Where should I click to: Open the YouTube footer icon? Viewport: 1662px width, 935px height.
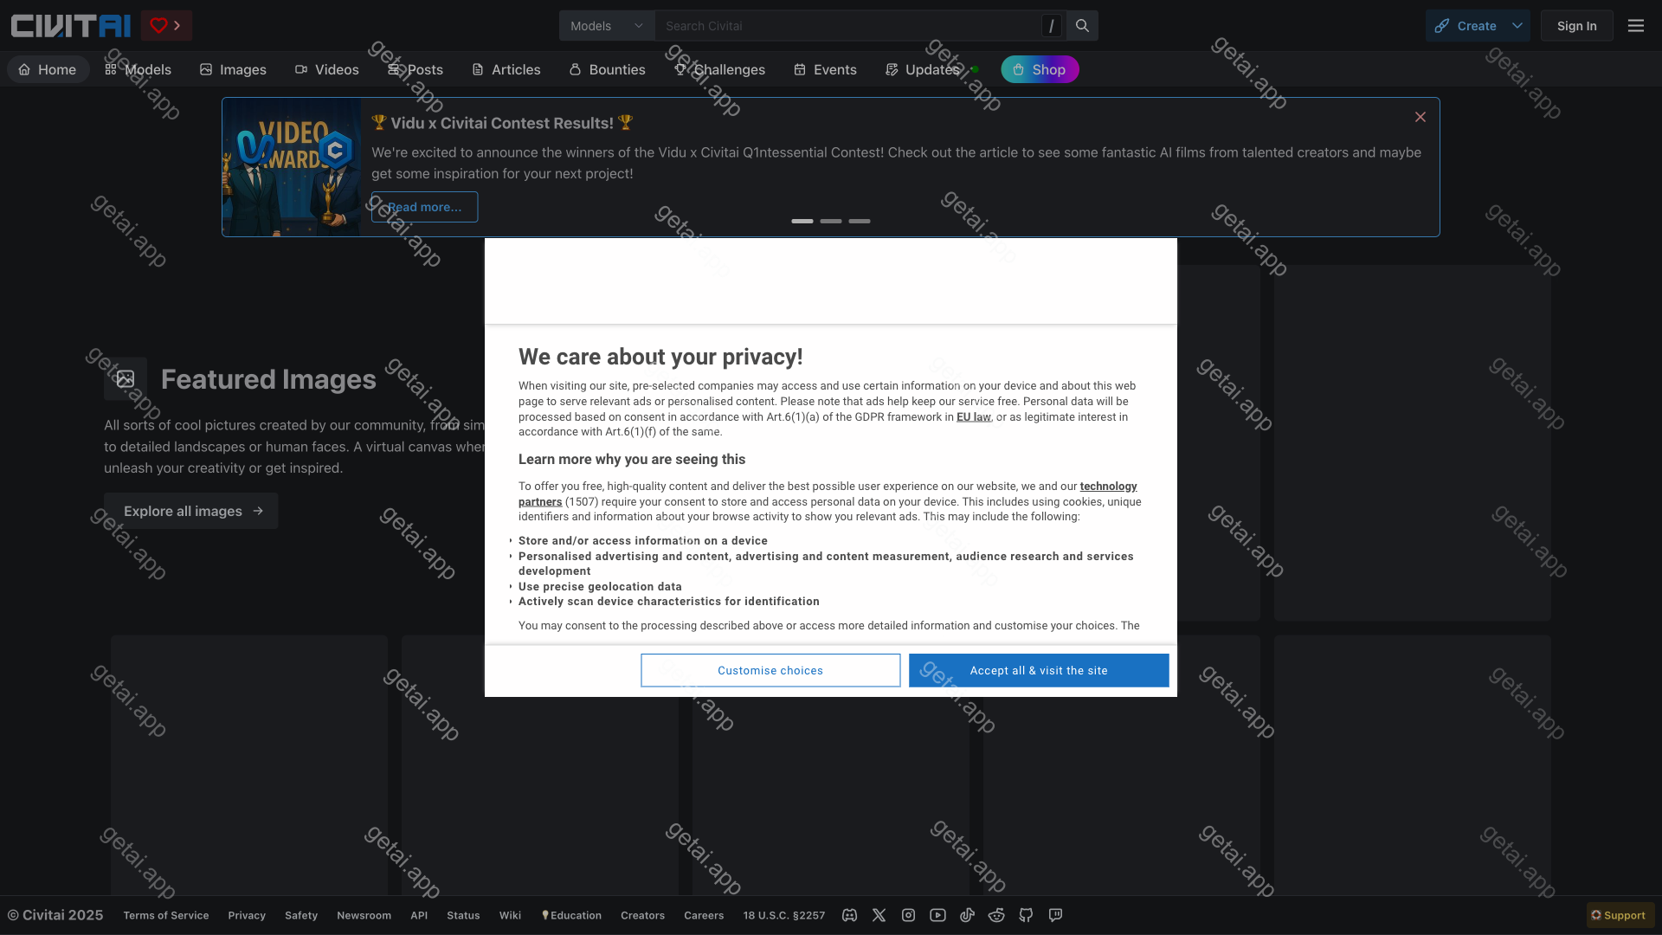coord(937,915)
